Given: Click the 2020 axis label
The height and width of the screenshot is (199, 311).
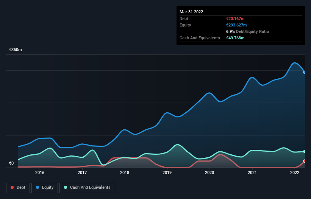Looking at the screenshot, I should coord(209,173).
